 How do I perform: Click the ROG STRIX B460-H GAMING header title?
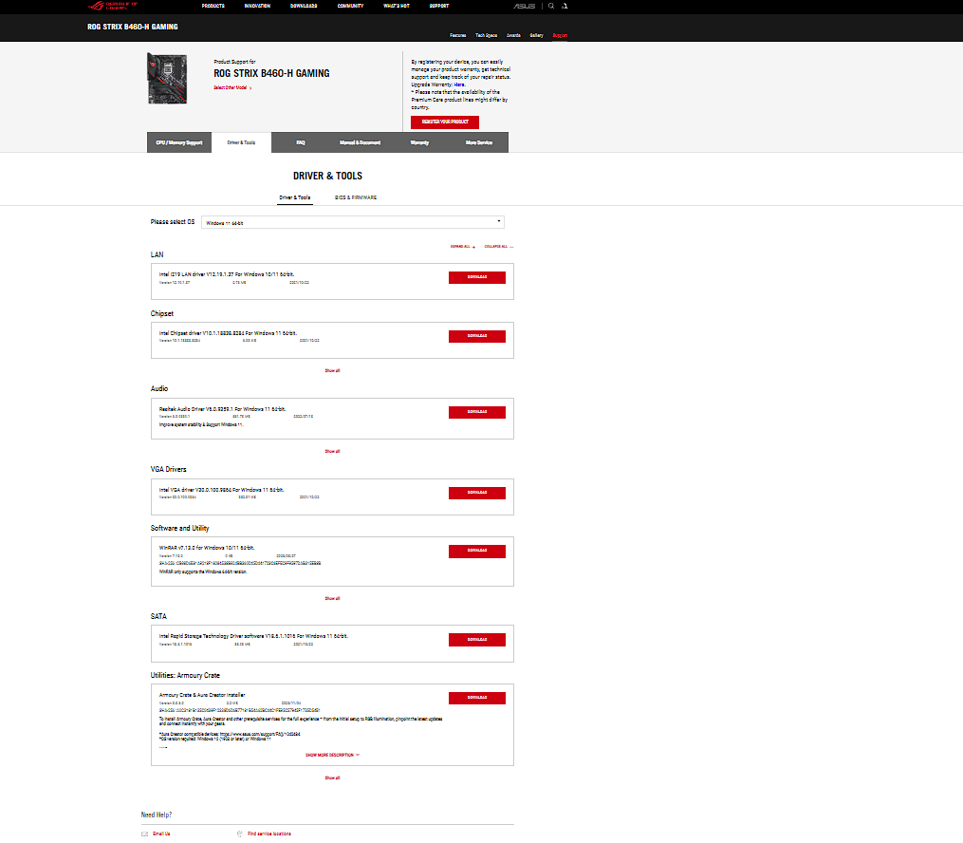click(x=133, y=27)
